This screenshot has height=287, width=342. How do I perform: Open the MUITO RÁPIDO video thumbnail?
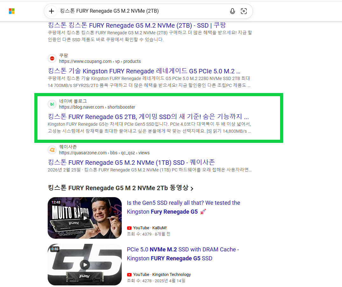click(85, 218)
